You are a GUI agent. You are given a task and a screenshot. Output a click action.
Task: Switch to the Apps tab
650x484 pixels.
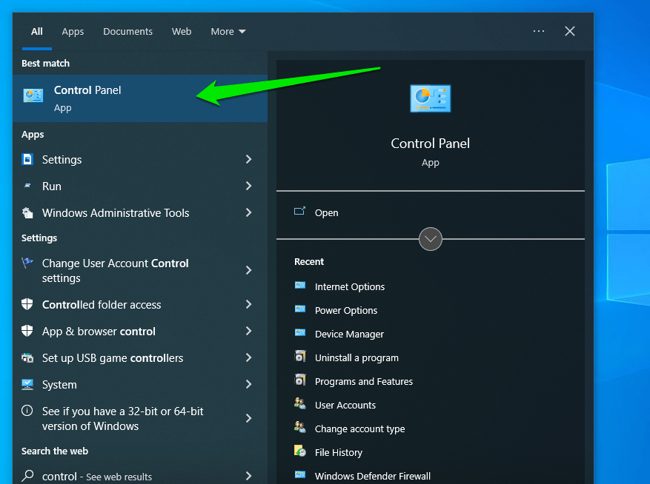tap(73, 32)
